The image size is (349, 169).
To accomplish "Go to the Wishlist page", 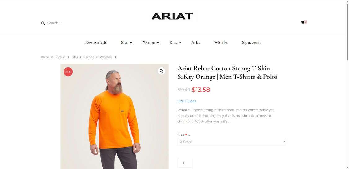I will [221, 42].
